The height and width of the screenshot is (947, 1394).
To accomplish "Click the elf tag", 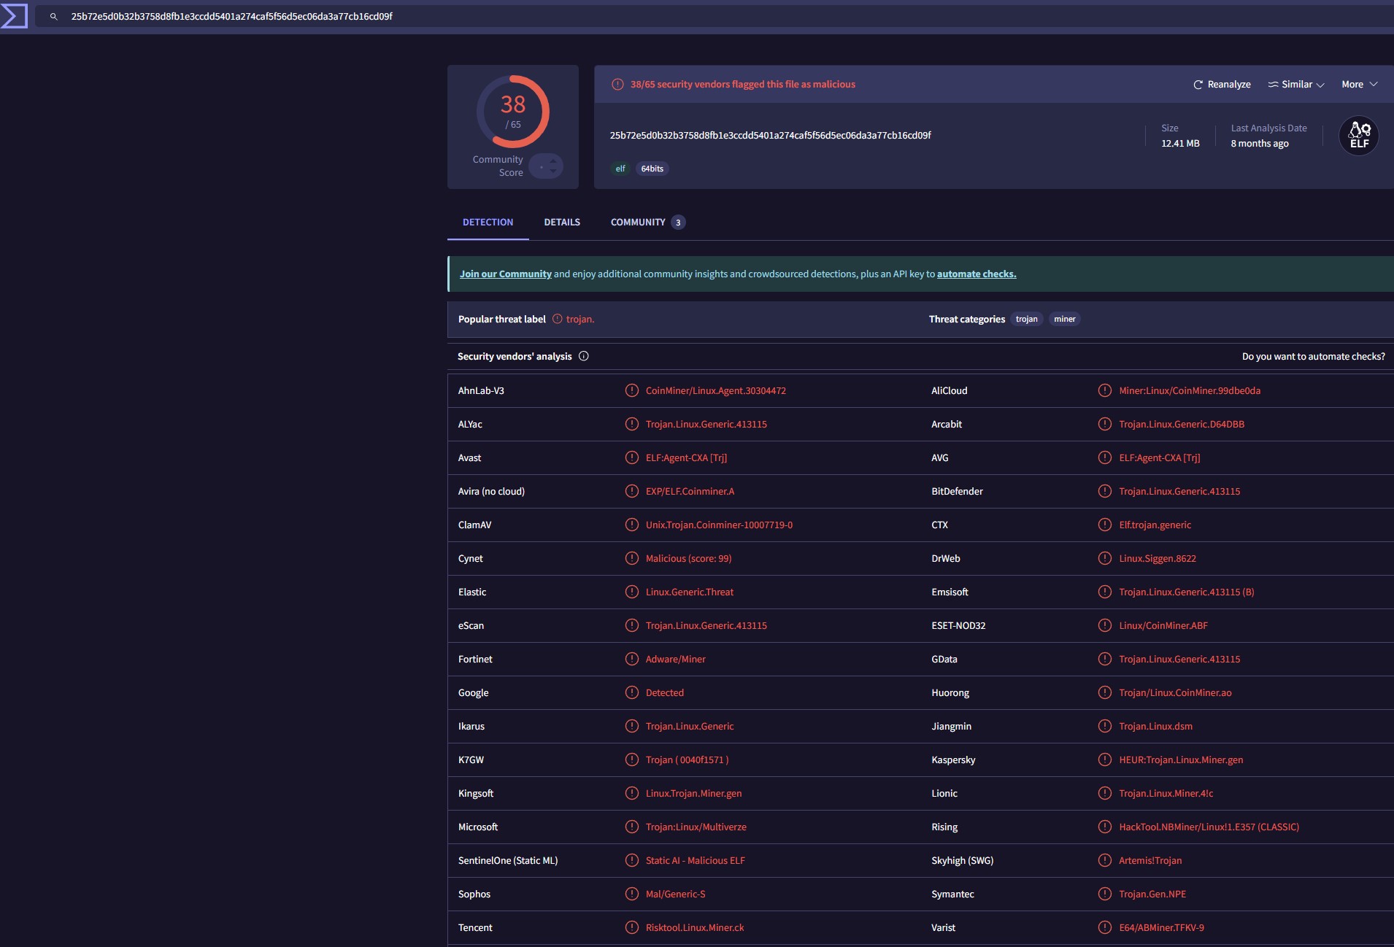I will 620,169.
